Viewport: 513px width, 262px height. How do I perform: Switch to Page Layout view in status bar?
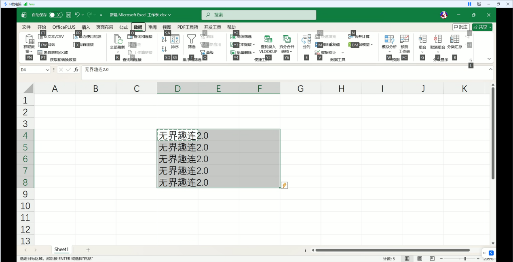[x=420, y=258]
